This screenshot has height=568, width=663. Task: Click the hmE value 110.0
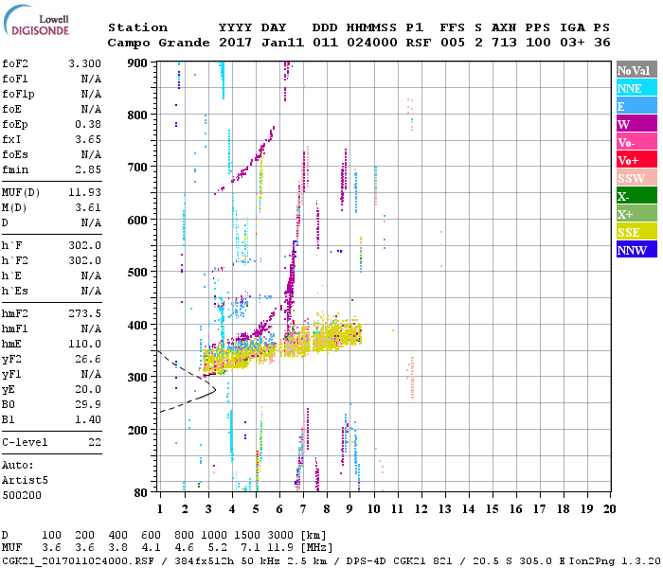[84, 344]
